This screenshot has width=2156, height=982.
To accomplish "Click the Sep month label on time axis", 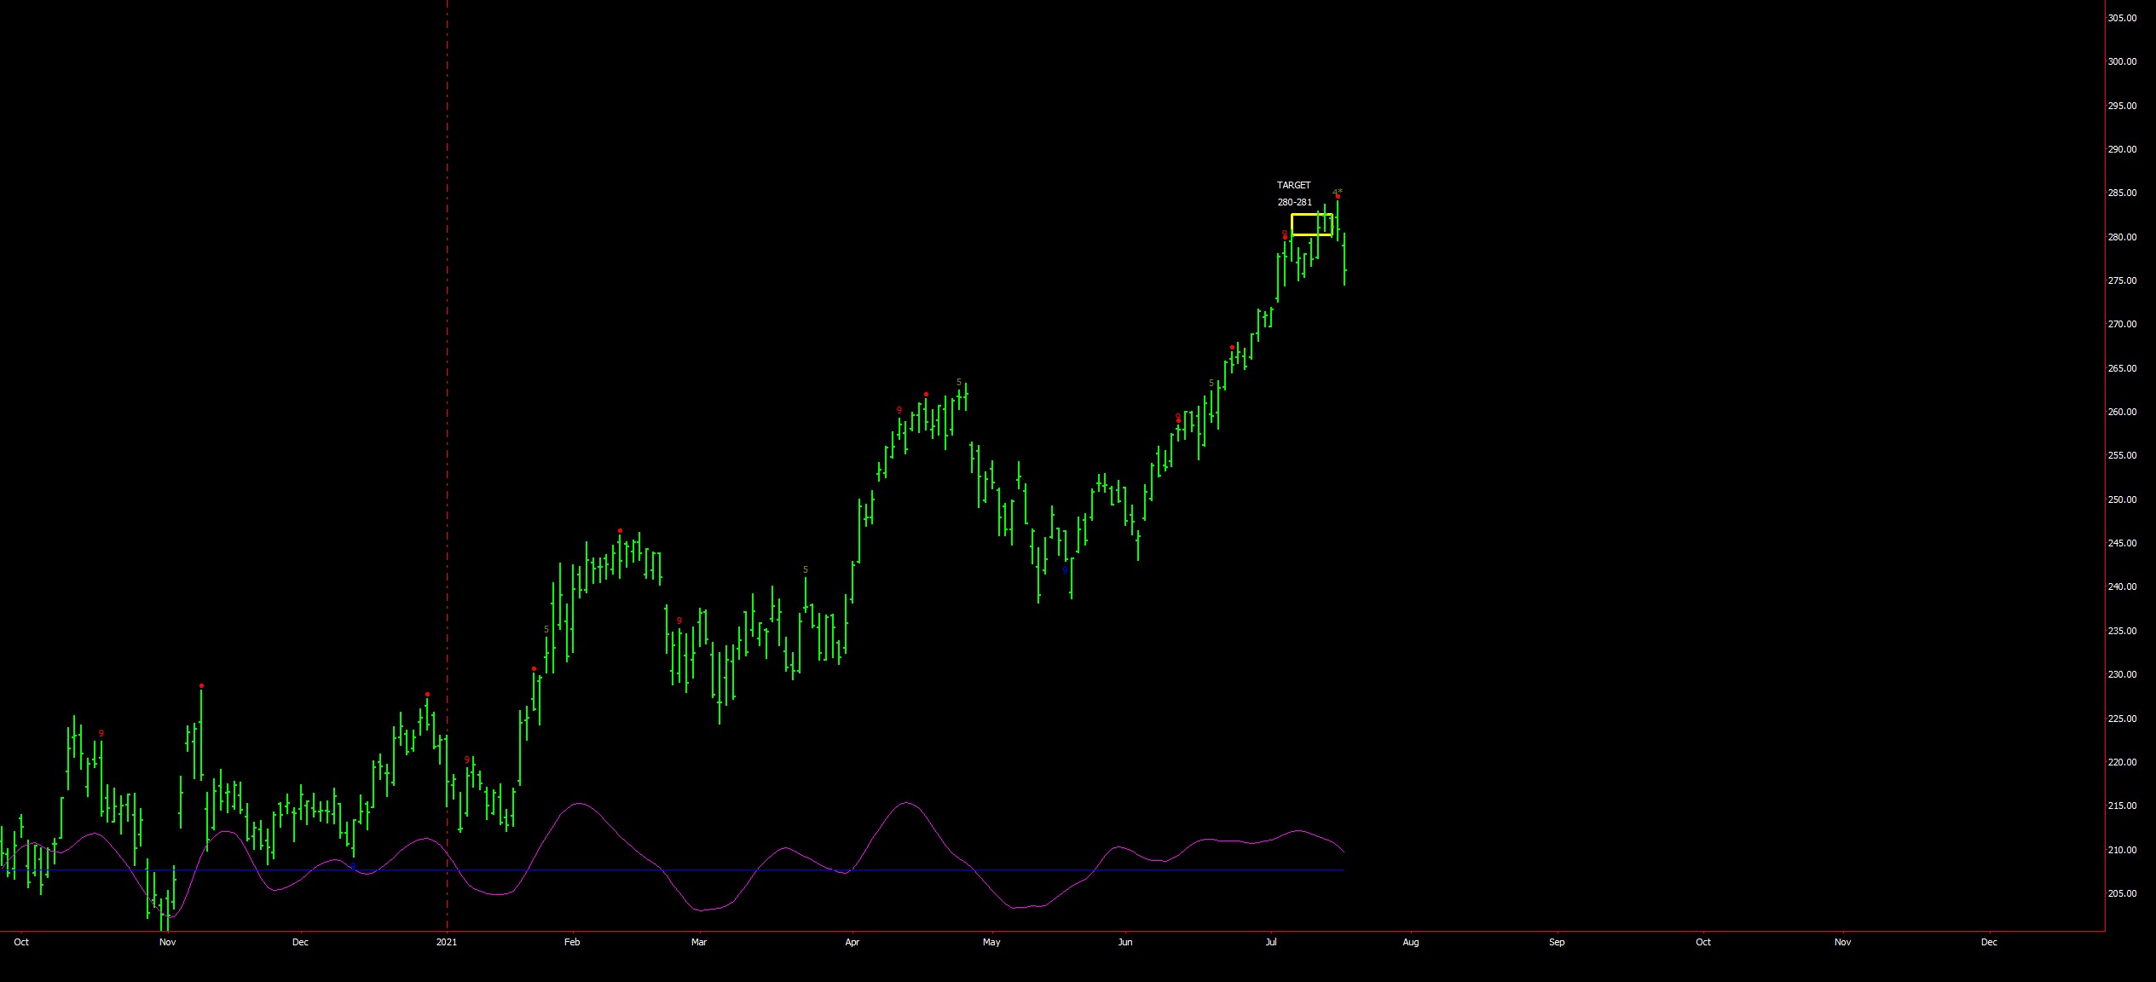I will (1557, 942).
